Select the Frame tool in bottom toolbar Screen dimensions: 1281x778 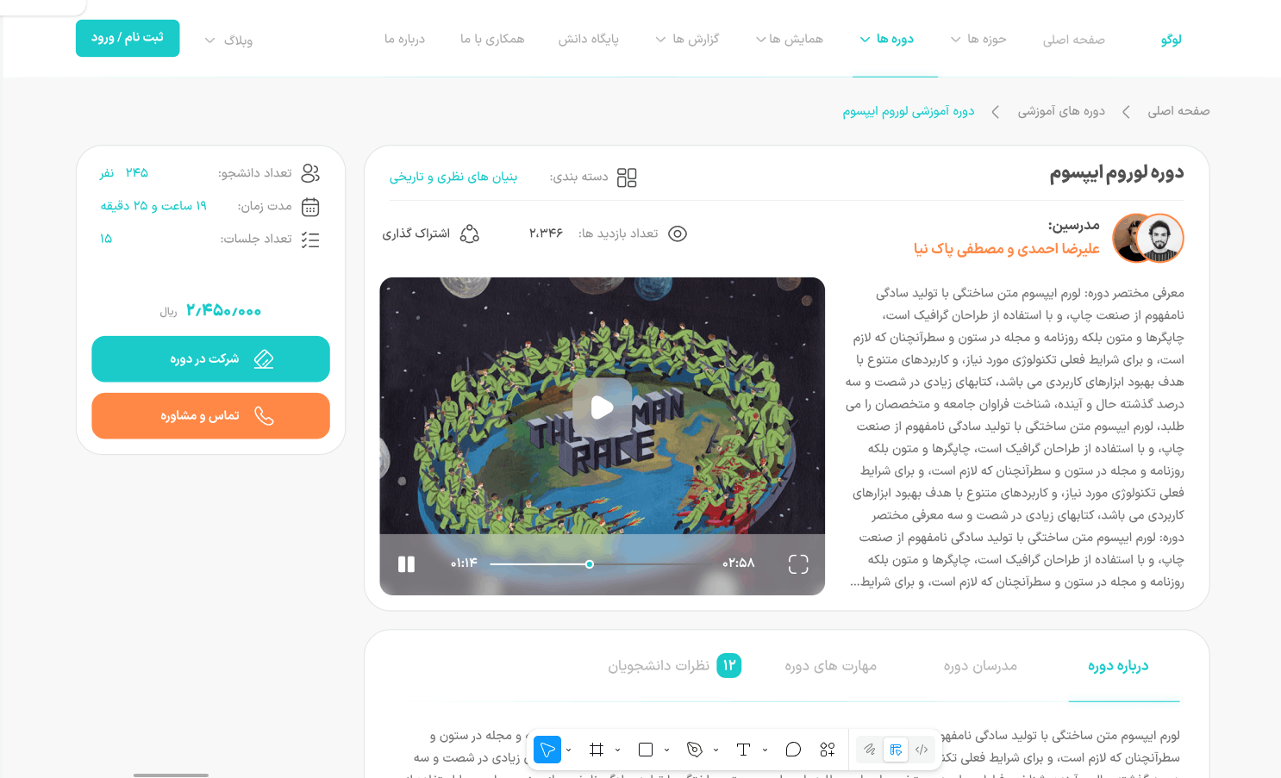597,750
